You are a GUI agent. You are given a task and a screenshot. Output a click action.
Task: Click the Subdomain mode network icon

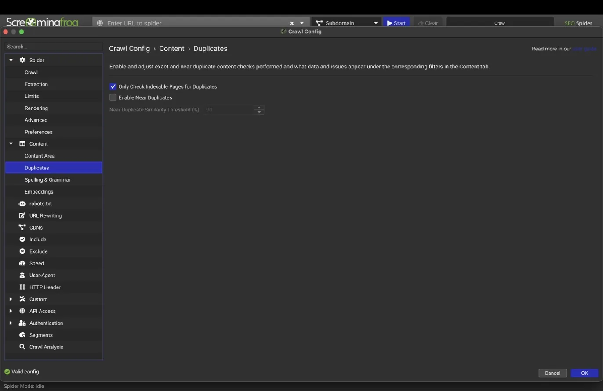click(319, 23)
